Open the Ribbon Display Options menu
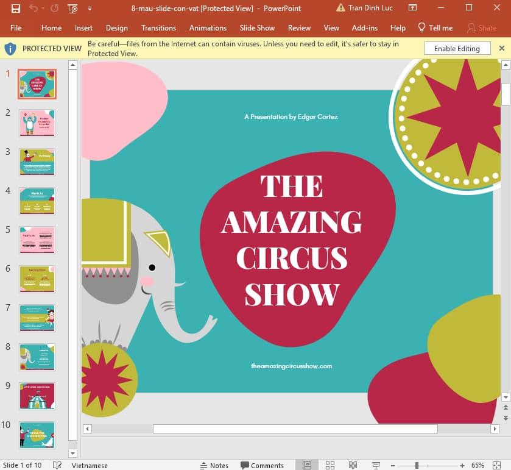This screenshot has width=511, height=470. 413,9
